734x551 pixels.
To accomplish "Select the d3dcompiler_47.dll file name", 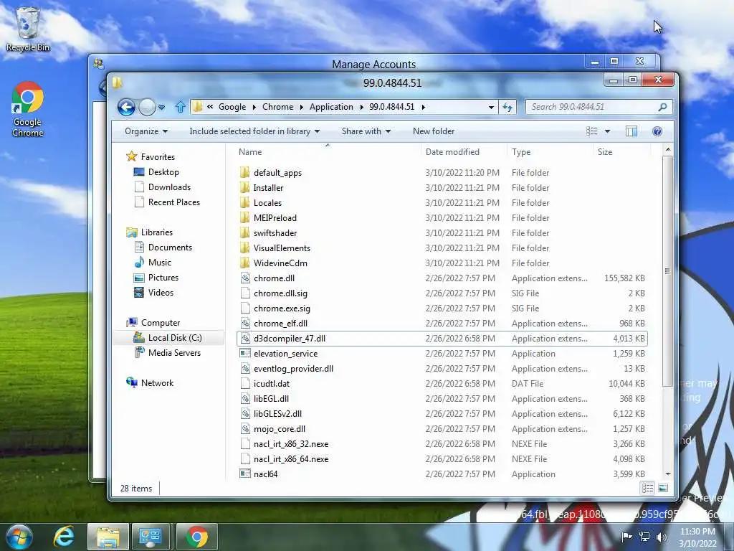I will (x=290, y=339).
